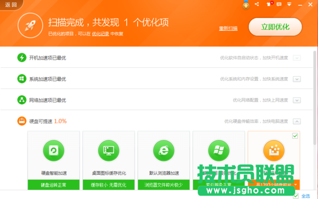Click the 返回 back button
The image size is (318, 199).
(x=11, y=5)
